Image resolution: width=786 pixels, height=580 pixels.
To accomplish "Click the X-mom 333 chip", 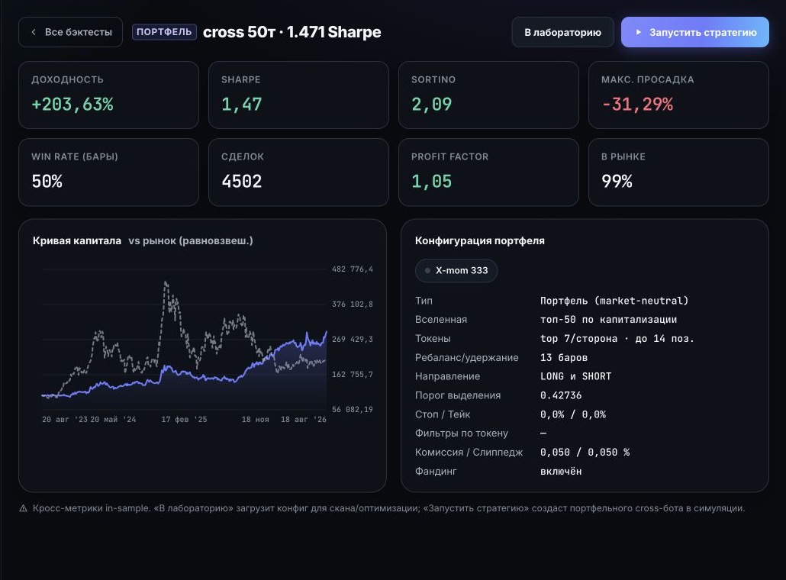I will 456,271.
